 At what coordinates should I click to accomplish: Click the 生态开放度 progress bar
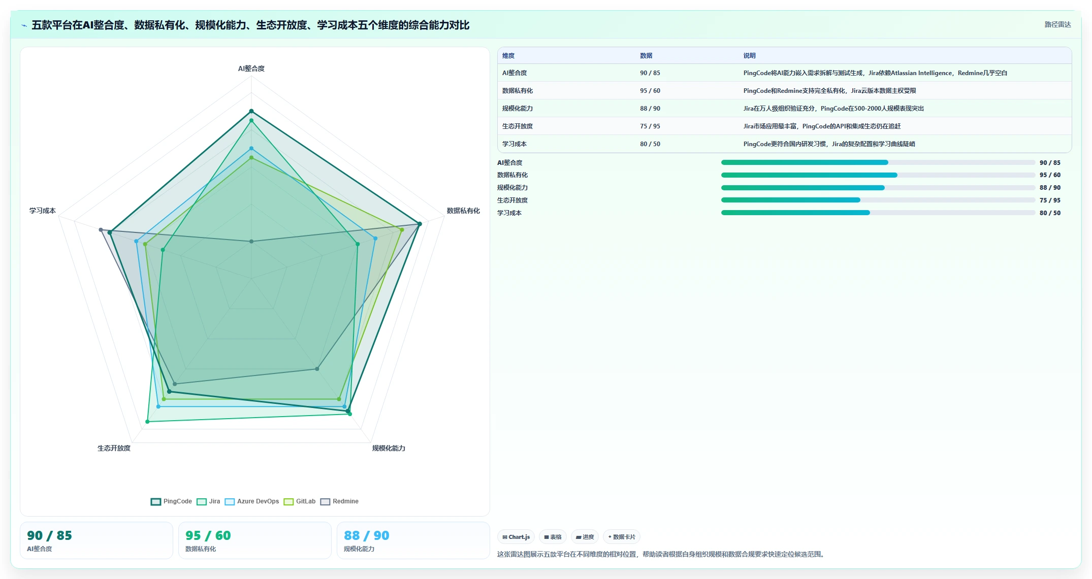click(x=878, y=200)
